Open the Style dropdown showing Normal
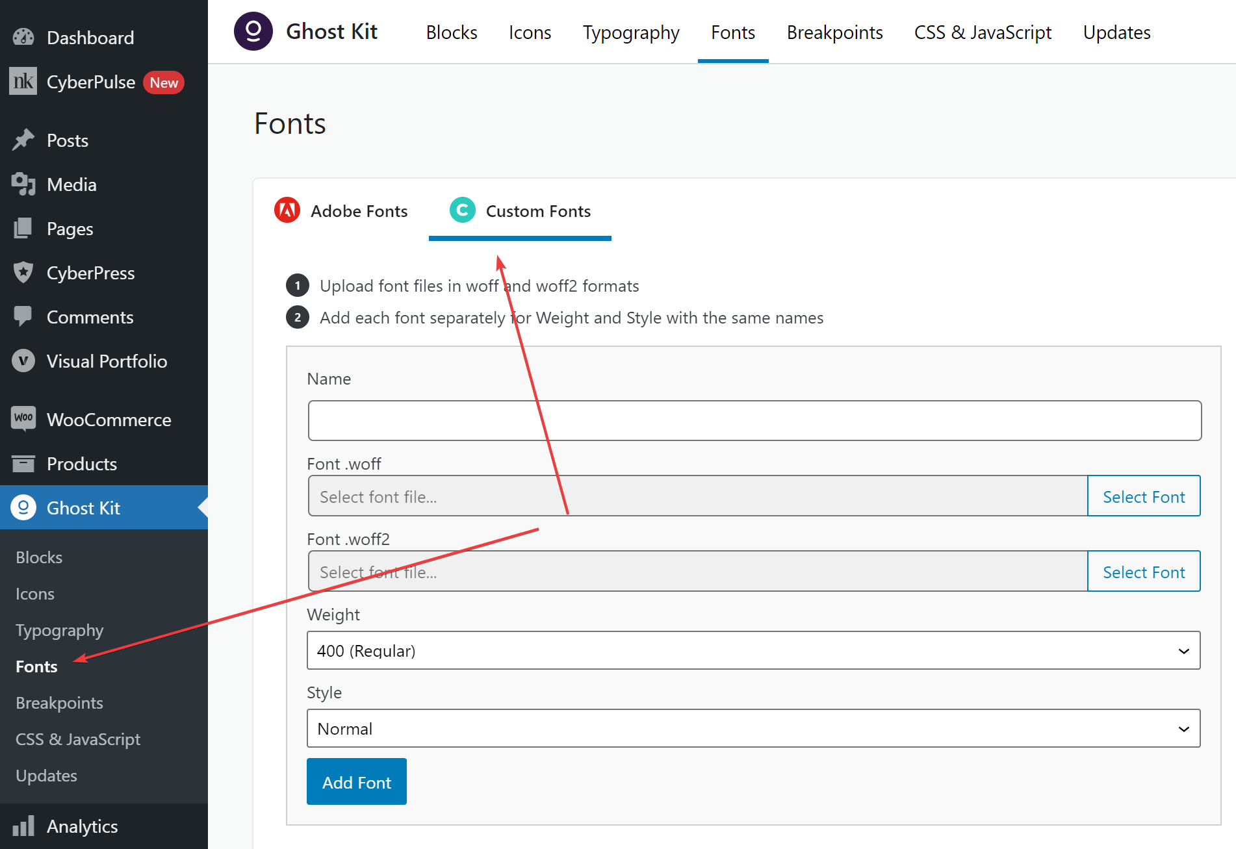The image size is (1236, 849). tap(753, 728)
